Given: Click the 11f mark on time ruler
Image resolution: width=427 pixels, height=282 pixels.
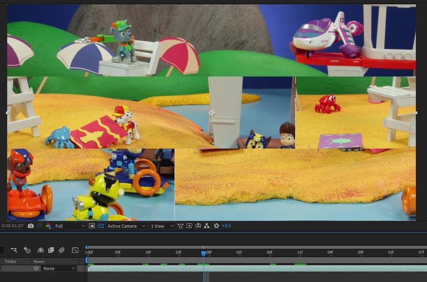Looking at the screenshot, I should 300,252.
